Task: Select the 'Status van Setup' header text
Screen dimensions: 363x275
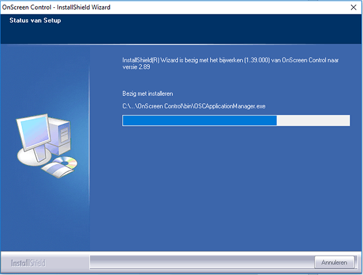Action: tap(35, 21)
